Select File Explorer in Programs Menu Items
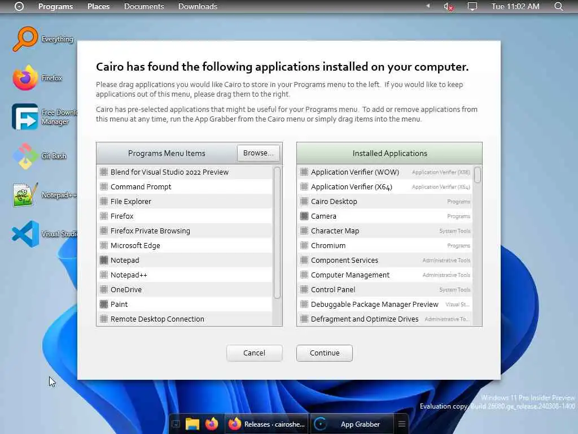Screen dimensions: 578x434 pyautogui.click(x=185, y=202)
